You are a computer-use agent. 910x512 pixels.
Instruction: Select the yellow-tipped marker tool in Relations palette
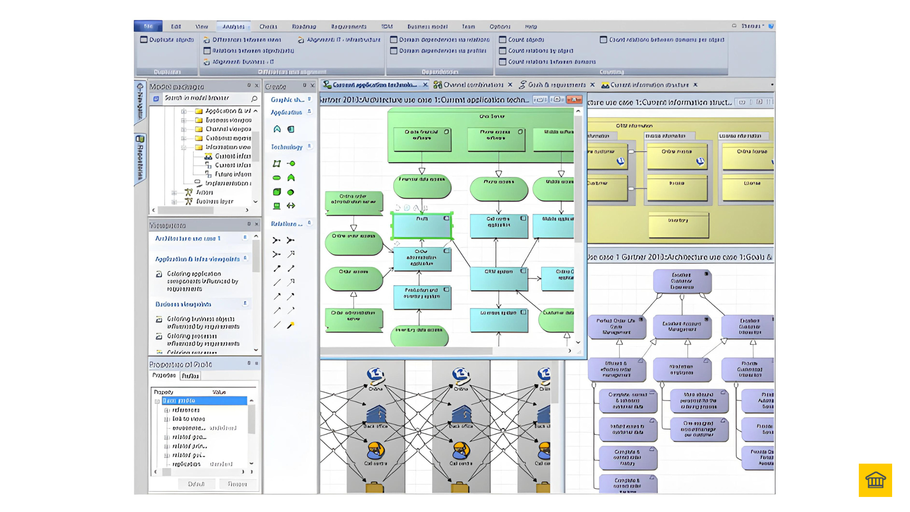(x=291, y=325)
